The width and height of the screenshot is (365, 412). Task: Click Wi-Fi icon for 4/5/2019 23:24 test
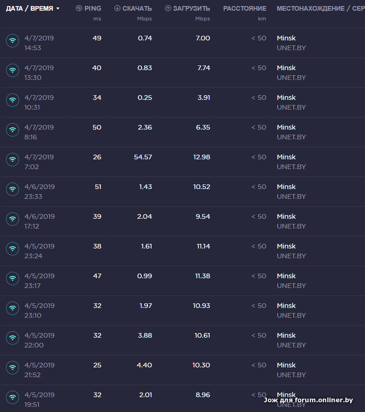point(12,249)
